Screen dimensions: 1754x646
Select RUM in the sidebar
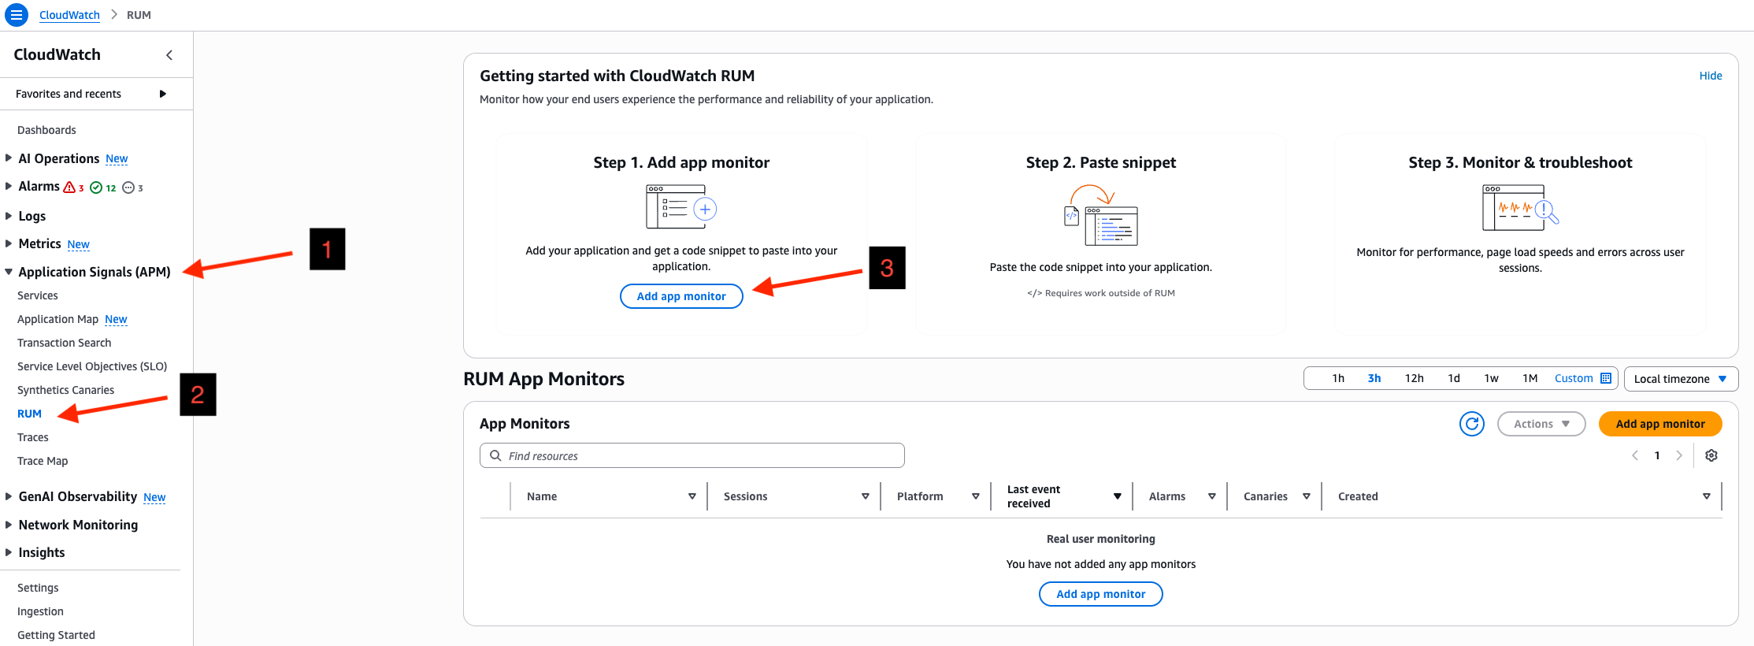point(28,413)
